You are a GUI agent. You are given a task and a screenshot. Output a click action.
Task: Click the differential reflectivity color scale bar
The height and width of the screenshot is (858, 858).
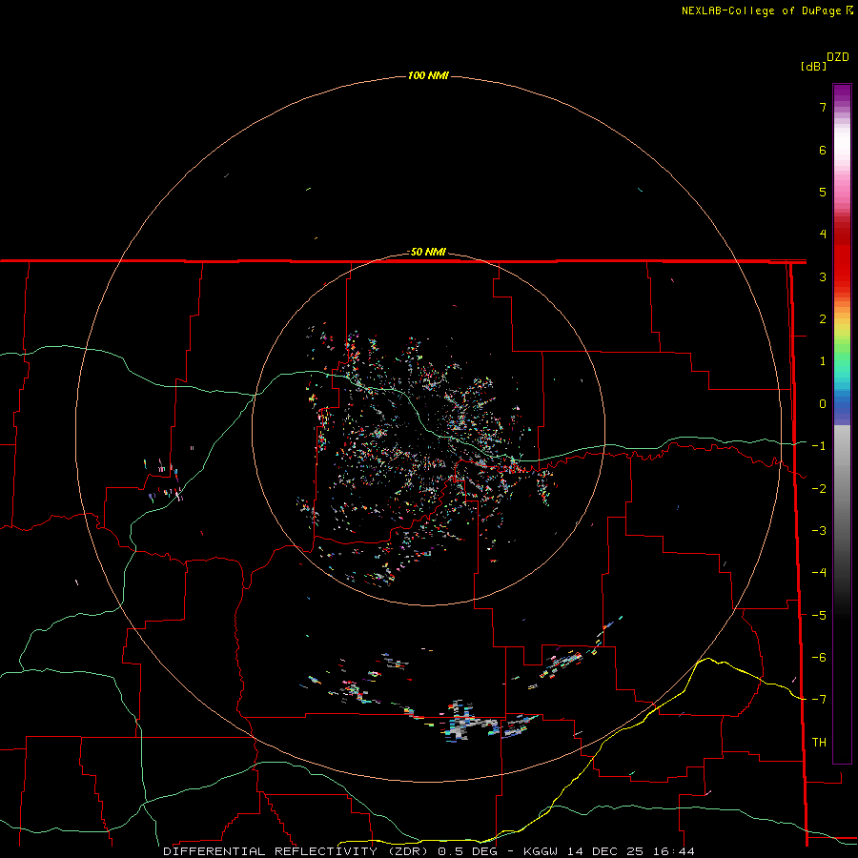pos(842,423)
